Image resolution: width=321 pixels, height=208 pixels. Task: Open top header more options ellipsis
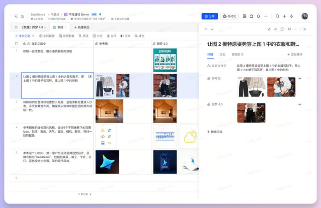point(265,16)
